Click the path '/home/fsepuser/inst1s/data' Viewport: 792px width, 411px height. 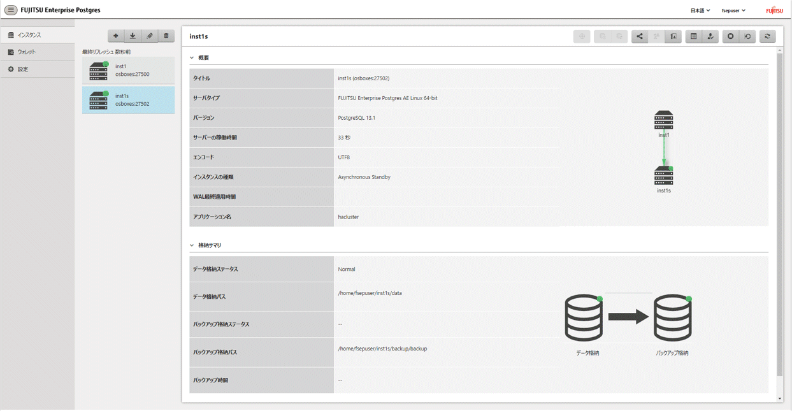pyautogui.click(x=370, y=293)
